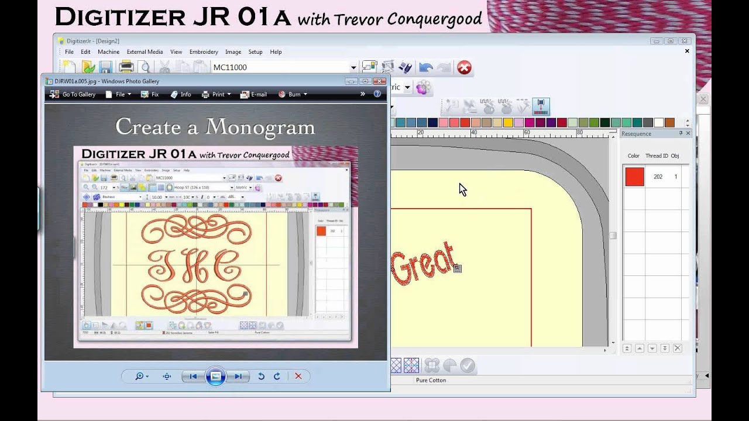749x421 pixels.
Task: Open Print Preview magnifier icon
Action: [x=144, y=67]
